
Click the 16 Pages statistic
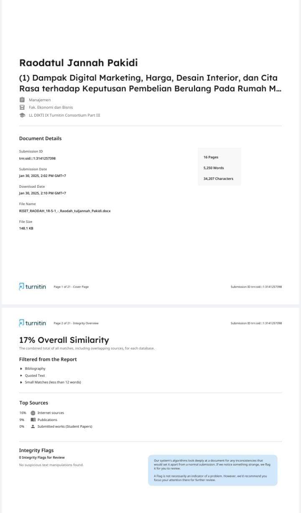pyautogui.click(x=211, y=157)
